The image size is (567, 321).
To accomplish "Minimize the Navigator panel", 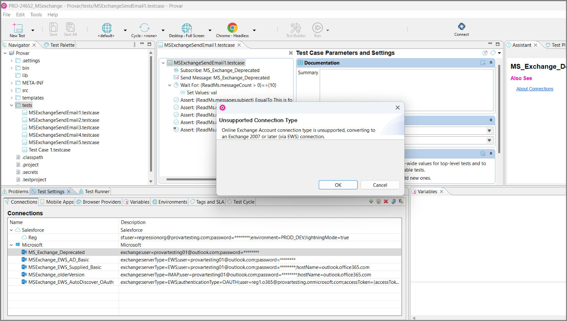I will [142, 44].
